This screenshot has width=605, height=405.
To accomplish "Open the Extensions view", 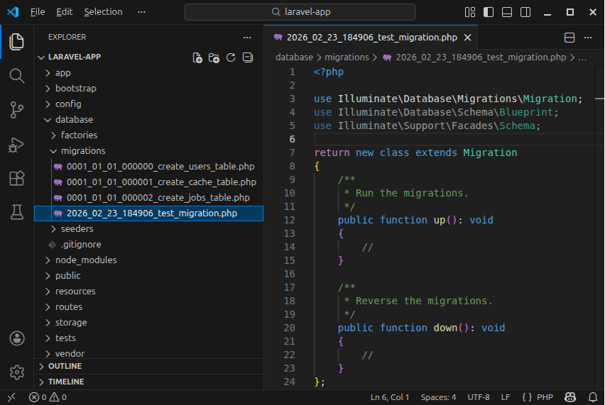I will [x=16, y=179].
